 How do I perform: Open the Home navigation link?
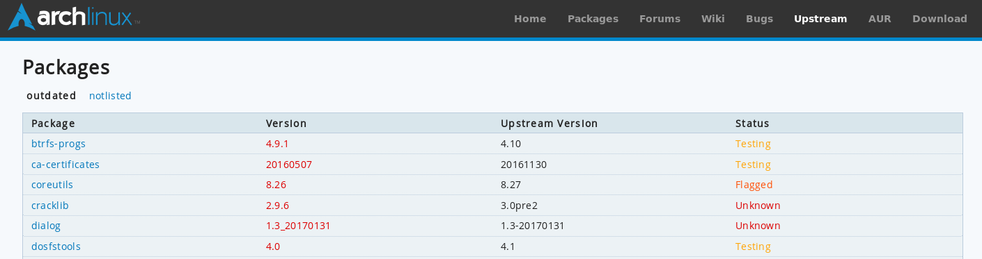[x=530, y=19]
